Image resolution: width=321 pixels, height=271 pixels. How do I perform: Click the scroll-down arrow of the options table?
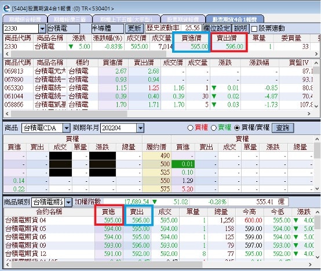point(317,189)
